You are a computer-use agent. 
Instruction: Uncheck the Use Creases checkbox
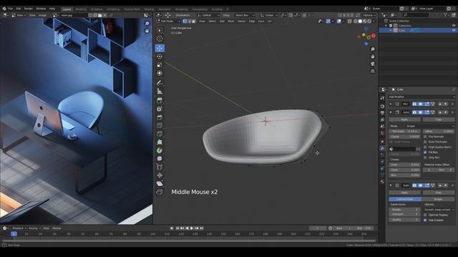click(425, 221)
